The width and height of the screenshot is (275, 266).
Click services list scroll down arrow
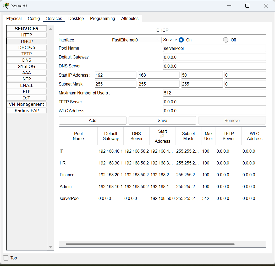(x=51, y=247)
